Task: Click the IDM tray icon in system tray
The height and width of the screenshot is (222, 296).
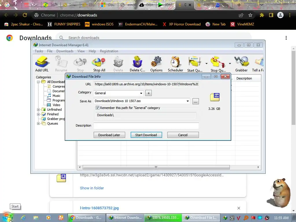Action: pyautogui.click(x=225, y=218)
